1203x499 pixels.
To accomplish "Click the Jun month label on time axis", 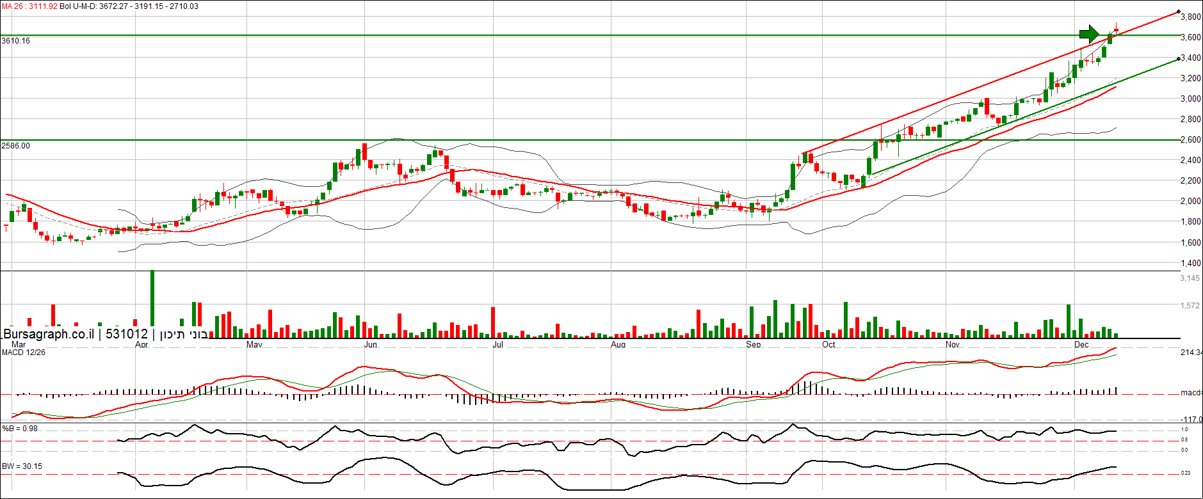I will 370,345.
